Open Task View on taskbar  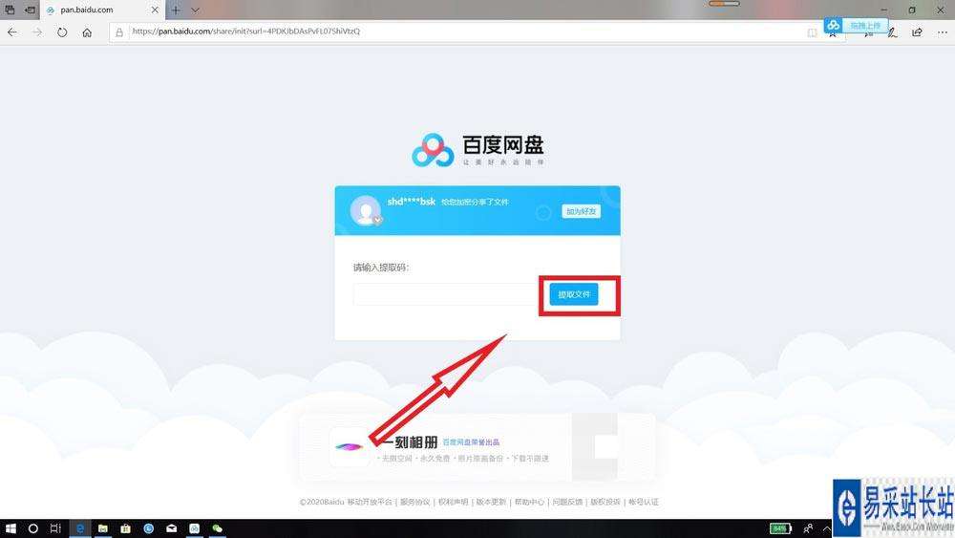(55, 528)
